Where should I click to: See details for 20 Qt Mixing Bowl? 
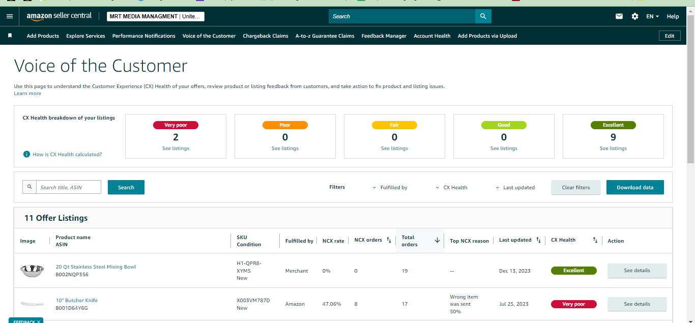637,271
